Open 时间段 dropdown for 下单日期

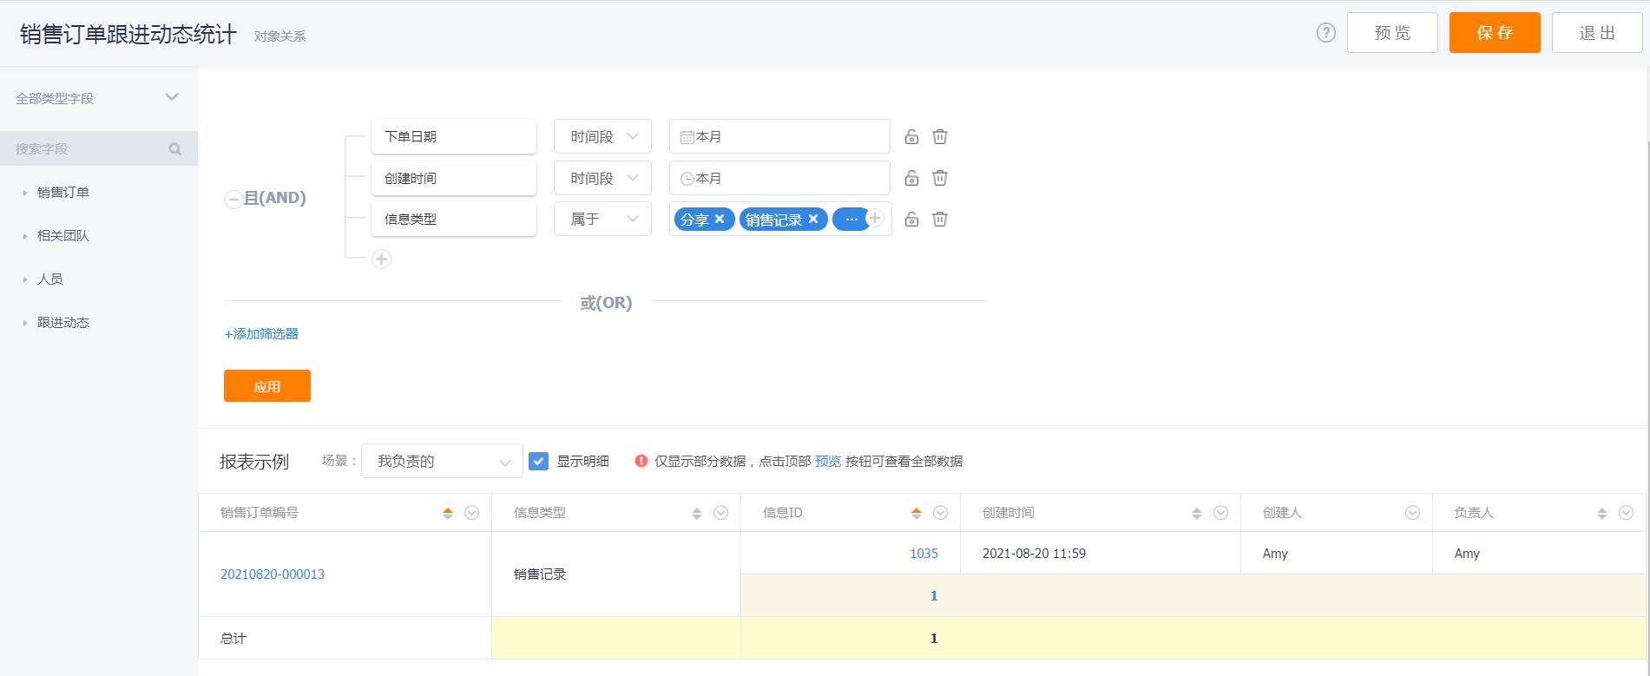(x=602, y=136)
